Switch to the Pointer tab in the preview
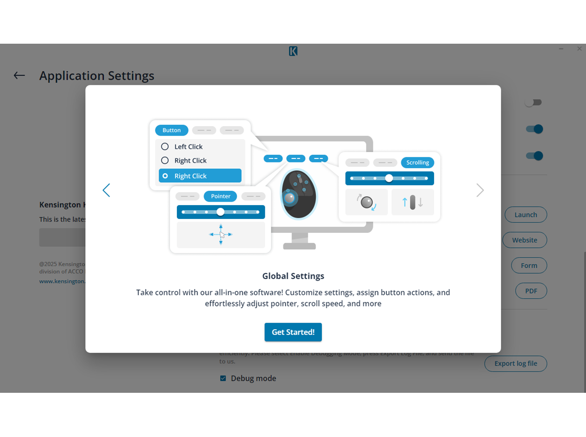The width and height of the screenshot is (586, 437). click(x=220, y=196)
